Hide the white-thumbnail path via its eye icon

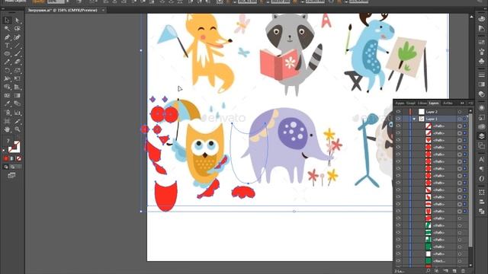coord(398,253)
